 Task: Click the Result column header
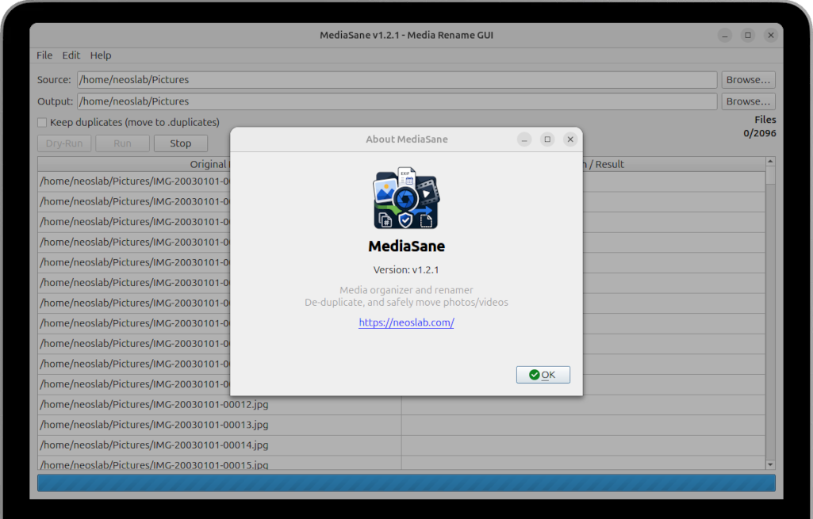[674, 164]
